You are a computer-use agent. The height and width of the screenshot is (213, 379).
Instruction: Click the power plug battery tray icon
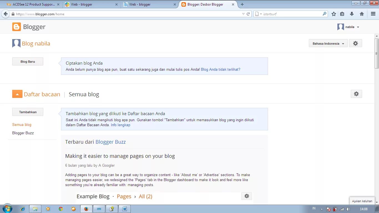tap(335, 209)
